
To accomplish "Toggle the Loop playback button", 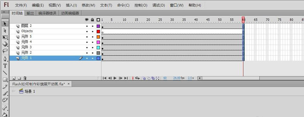I will coord(137,78).
